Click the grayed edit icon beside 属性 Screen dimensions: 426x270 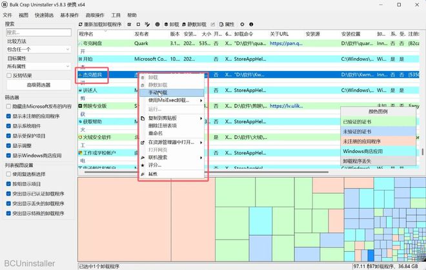pyautogui.click(x=213, y=25)
